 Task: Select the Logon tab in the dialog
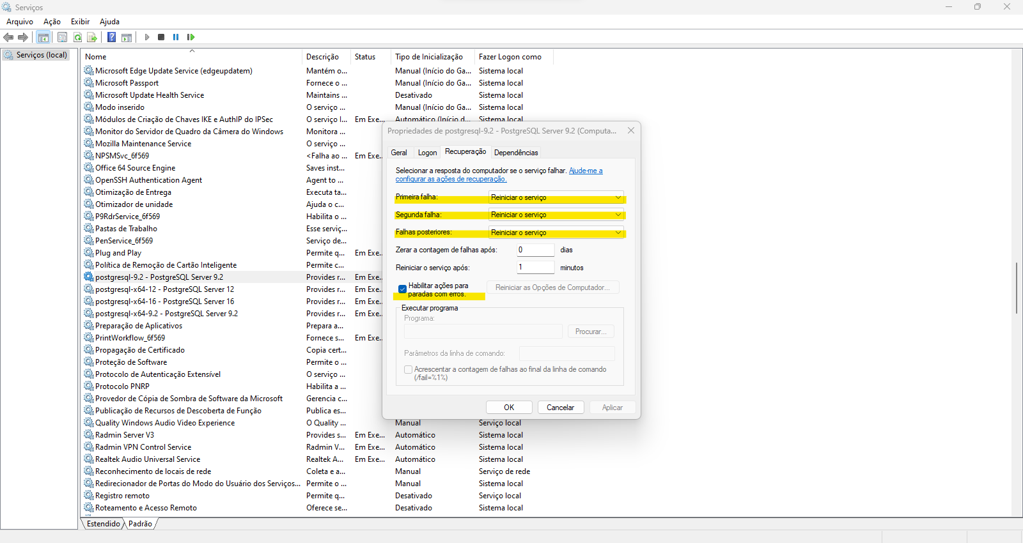coord(427,153)
